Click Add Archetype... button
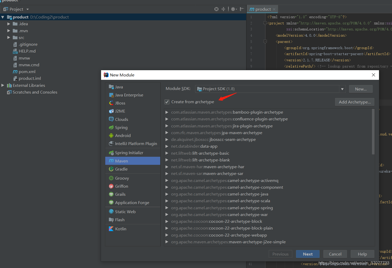Image resolution: width=392 pixels, height=268 pixels. click(x=355, y=102)
